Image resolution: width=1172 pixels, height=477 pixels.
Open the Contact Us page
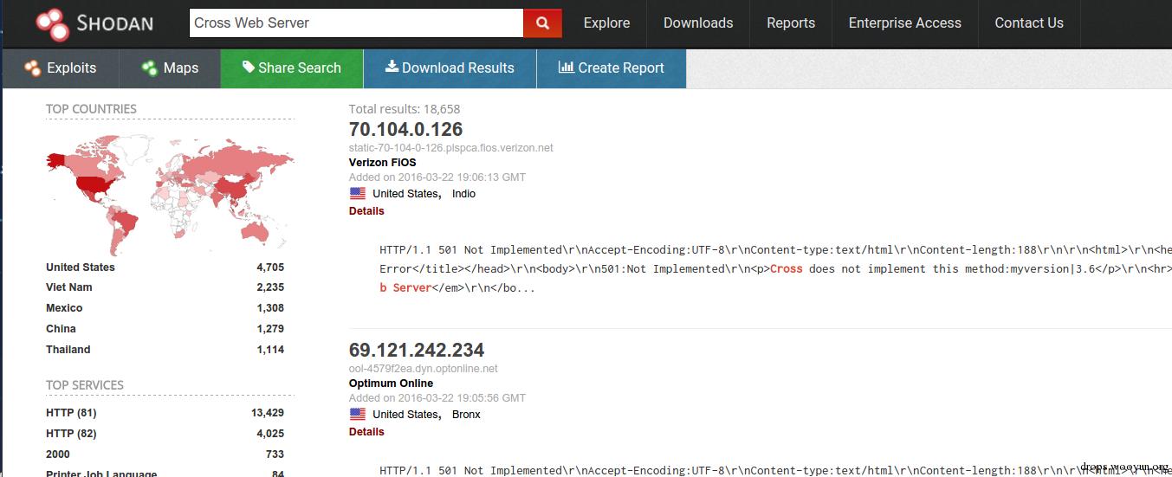coord(1029,23)
